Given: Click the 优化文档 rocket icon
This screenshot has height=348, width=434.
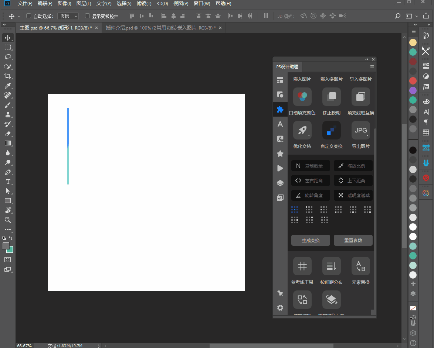Looking at the screenshot, I should tap(302, 130).
